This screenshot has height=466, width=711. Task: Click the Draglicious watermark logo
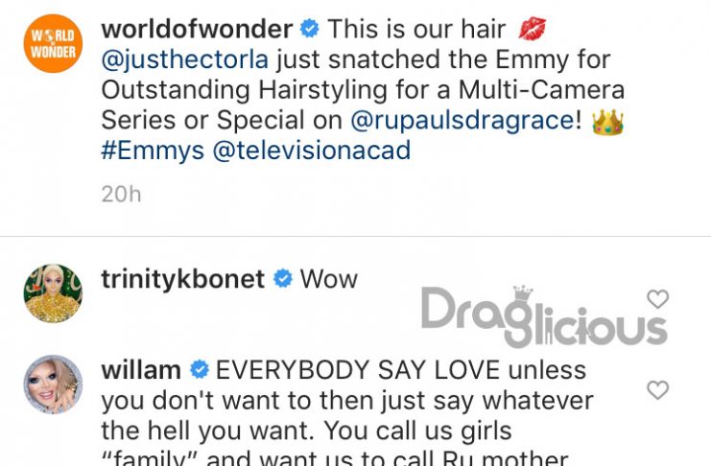pos(544,316)
